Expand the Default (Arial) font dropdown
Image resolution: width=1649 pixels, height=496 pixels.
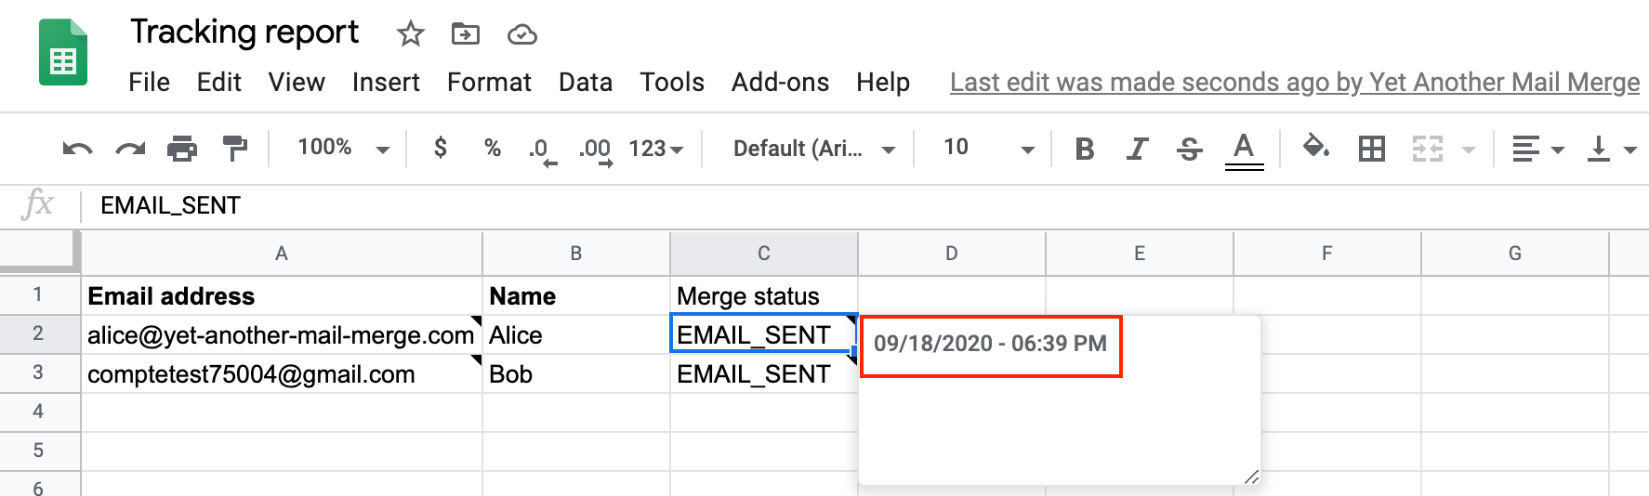click(x=813, y=149)
